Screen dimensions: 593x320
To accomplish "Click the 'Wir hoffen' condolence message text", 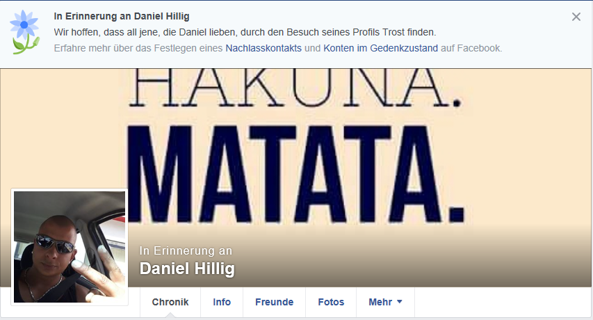I will point(245,32).
